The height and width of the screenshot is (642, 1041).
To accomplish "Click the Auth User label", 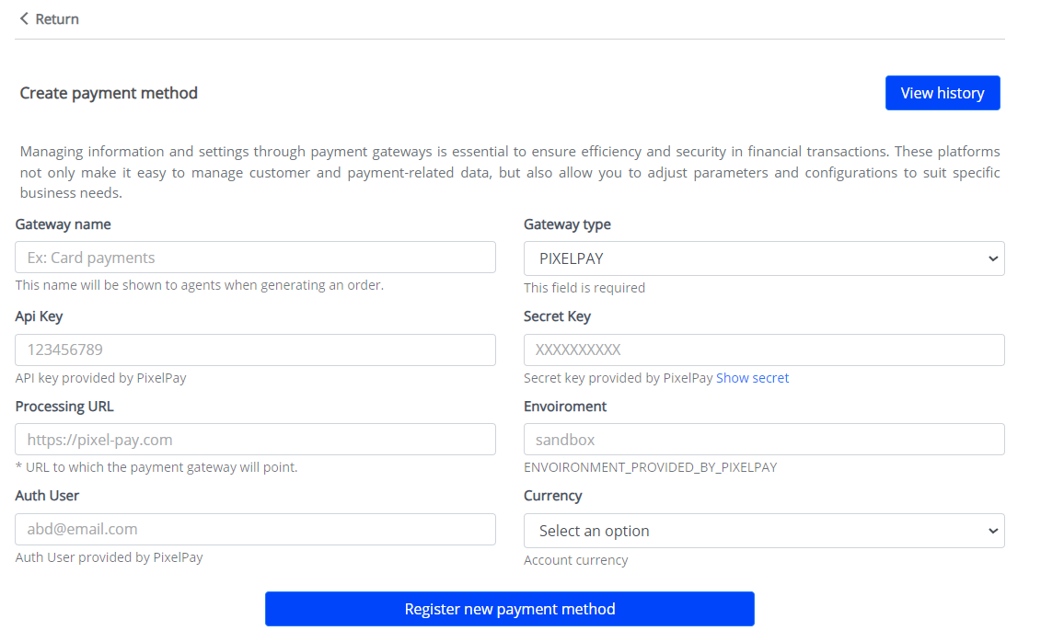I will [x=47, y=496].
